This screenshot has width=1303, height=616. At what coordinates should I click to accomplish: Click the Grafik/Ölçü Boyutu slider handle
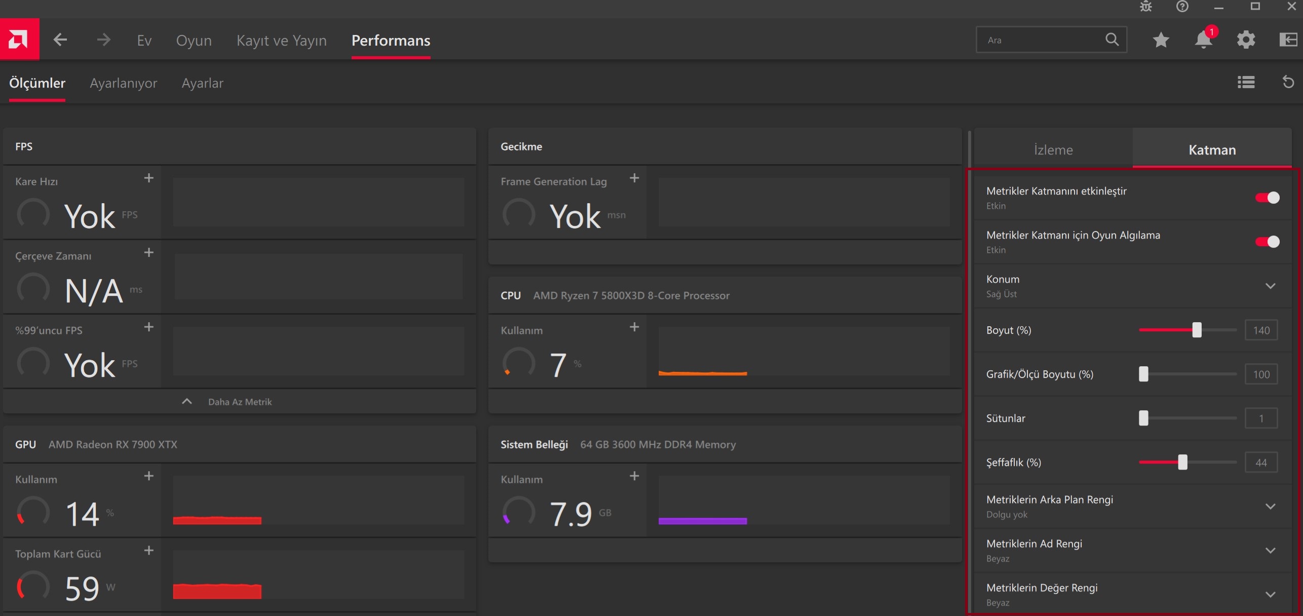[x=1143, y=374]
